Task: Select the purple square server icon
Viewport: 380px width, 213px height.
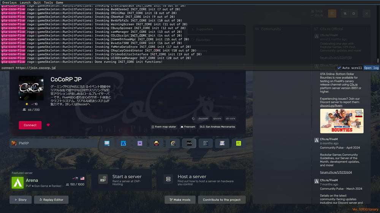Action: pyautogui.click(x=140, y=143)
